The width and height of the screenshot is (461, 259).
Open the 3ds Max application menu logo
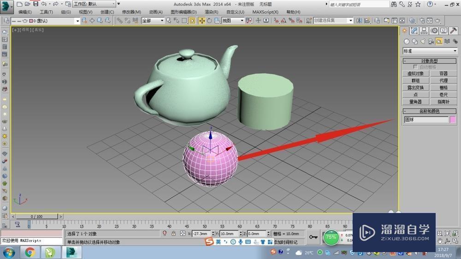(6, 6)
